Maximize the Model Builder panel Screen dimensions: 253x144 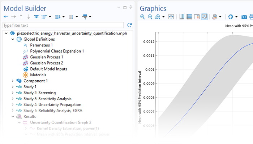tap(125, 8)
